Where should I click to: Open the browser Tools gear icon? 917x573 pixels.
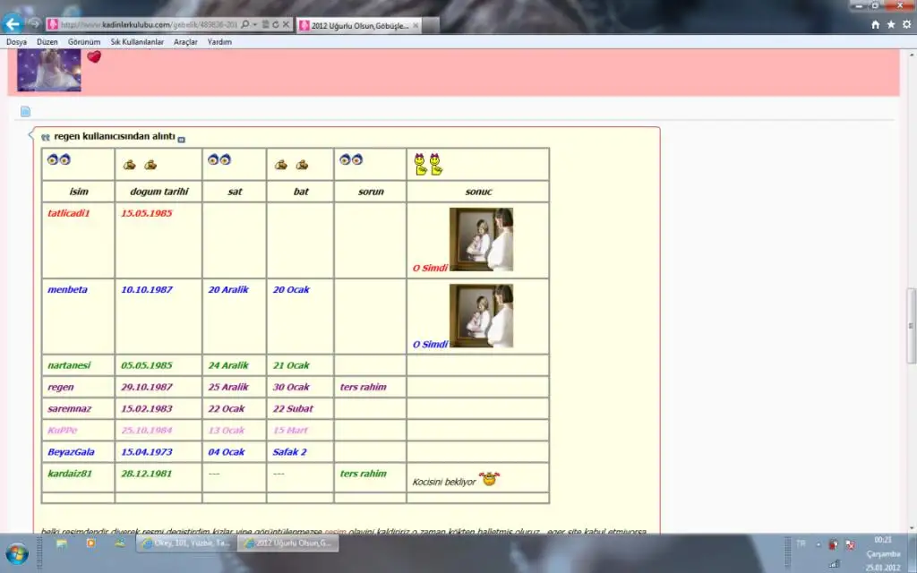[906, 24]
